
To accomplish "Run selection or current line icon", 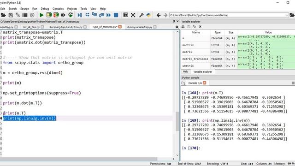I will point(63,15).
